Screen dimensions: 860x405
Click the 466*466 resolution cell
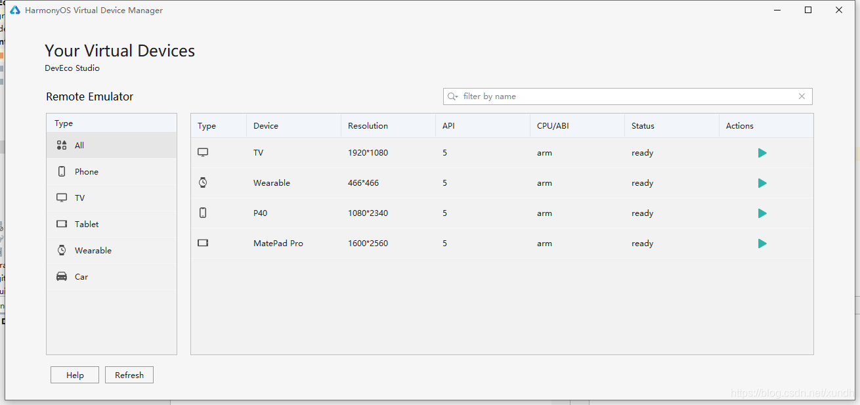coord(363,183)
